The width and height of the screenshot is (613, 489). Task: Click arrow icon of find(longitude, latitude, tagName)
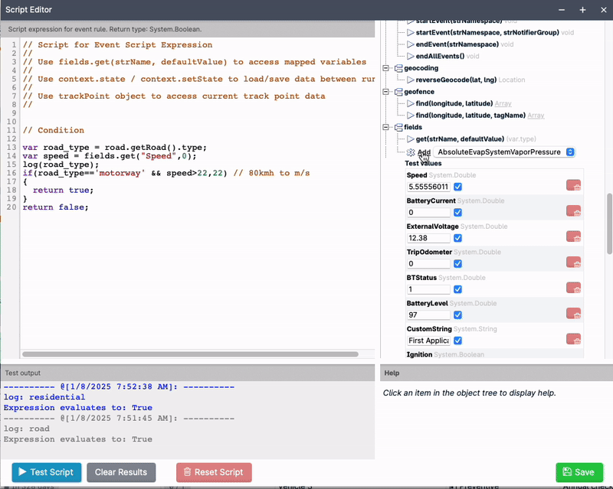411,116
